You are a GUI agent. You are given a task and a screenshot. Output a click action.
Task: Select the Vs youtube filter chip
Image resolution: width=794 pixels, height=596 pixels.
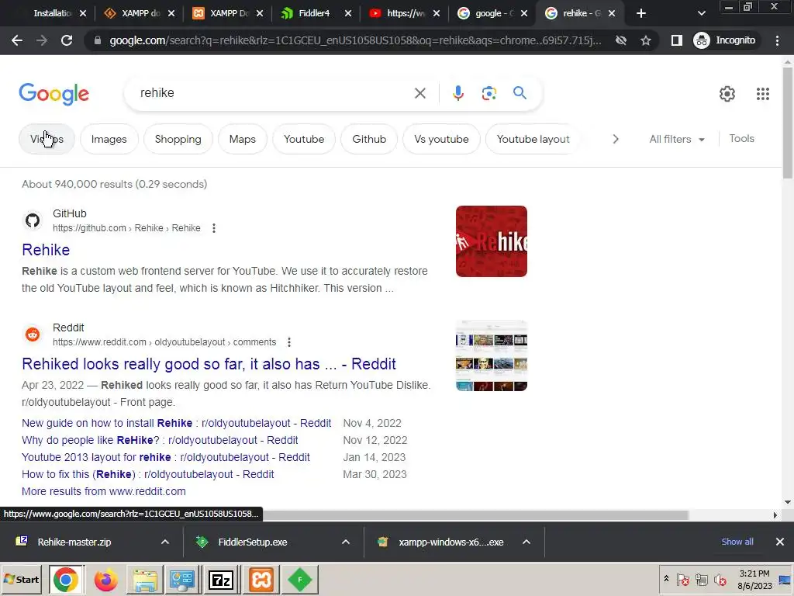[x=441, y=140]
